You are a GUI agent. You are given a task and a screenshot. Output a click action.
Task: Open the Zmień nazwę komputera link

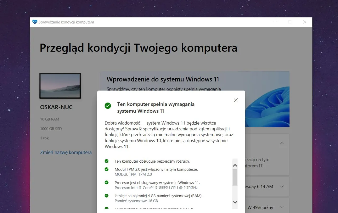point(66,152)
